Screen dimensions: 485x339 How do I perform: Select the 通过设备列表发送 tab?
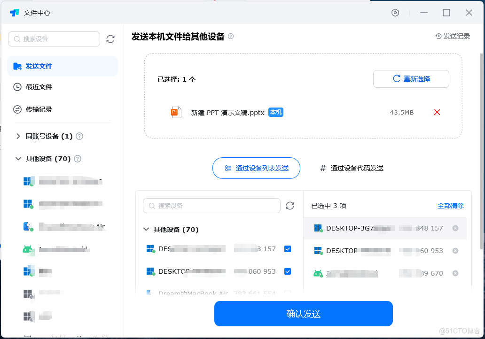coord(256,168)
